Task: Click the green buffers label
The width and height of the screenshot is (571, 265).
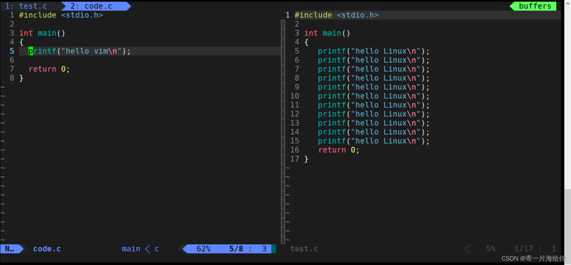Action: click(x=535, y=6)
